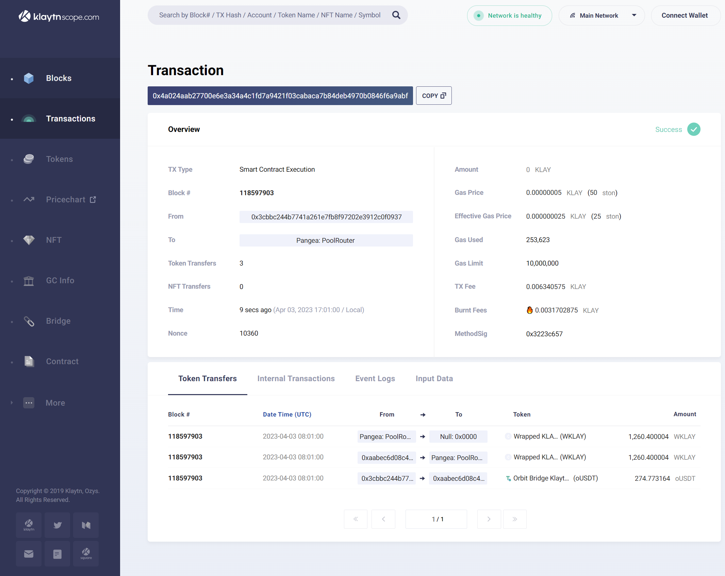725x576 pixels.
Task: Open the Event Logs tab
Action: point(375,378)
